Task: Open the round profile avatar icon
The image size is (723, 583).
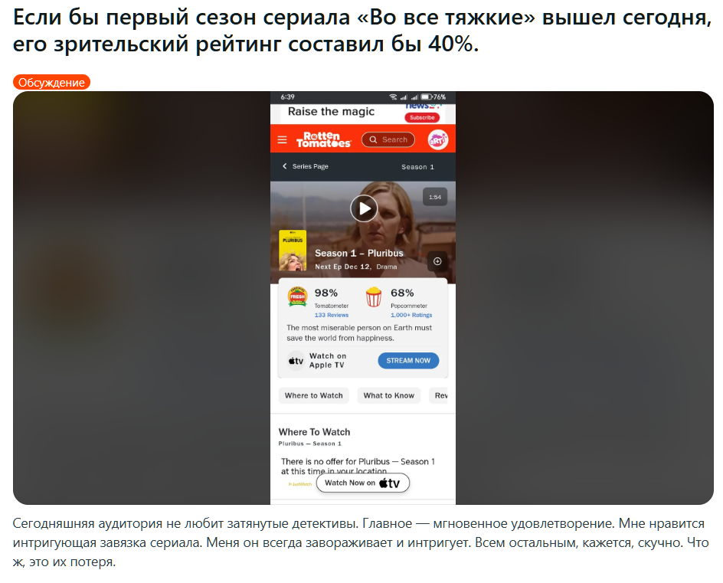Action: click(437, 139)
